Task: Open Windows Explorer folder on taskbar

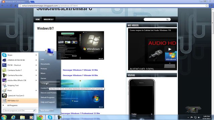Action: 22,117
